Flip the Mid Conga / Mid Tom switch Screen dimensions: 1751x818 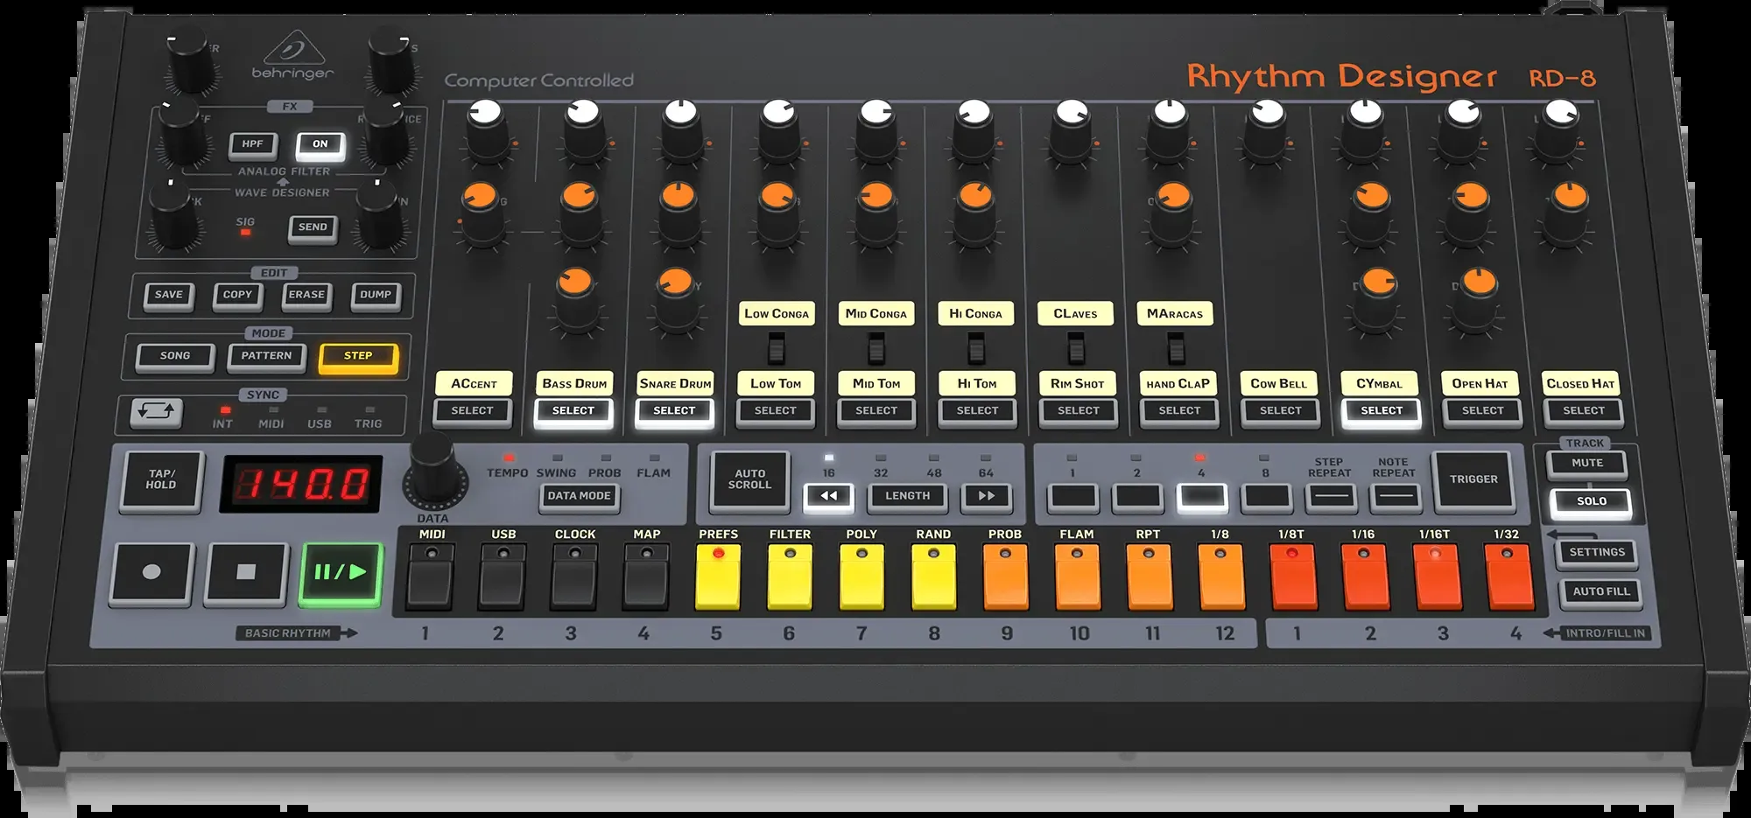(x=876, y=350)
